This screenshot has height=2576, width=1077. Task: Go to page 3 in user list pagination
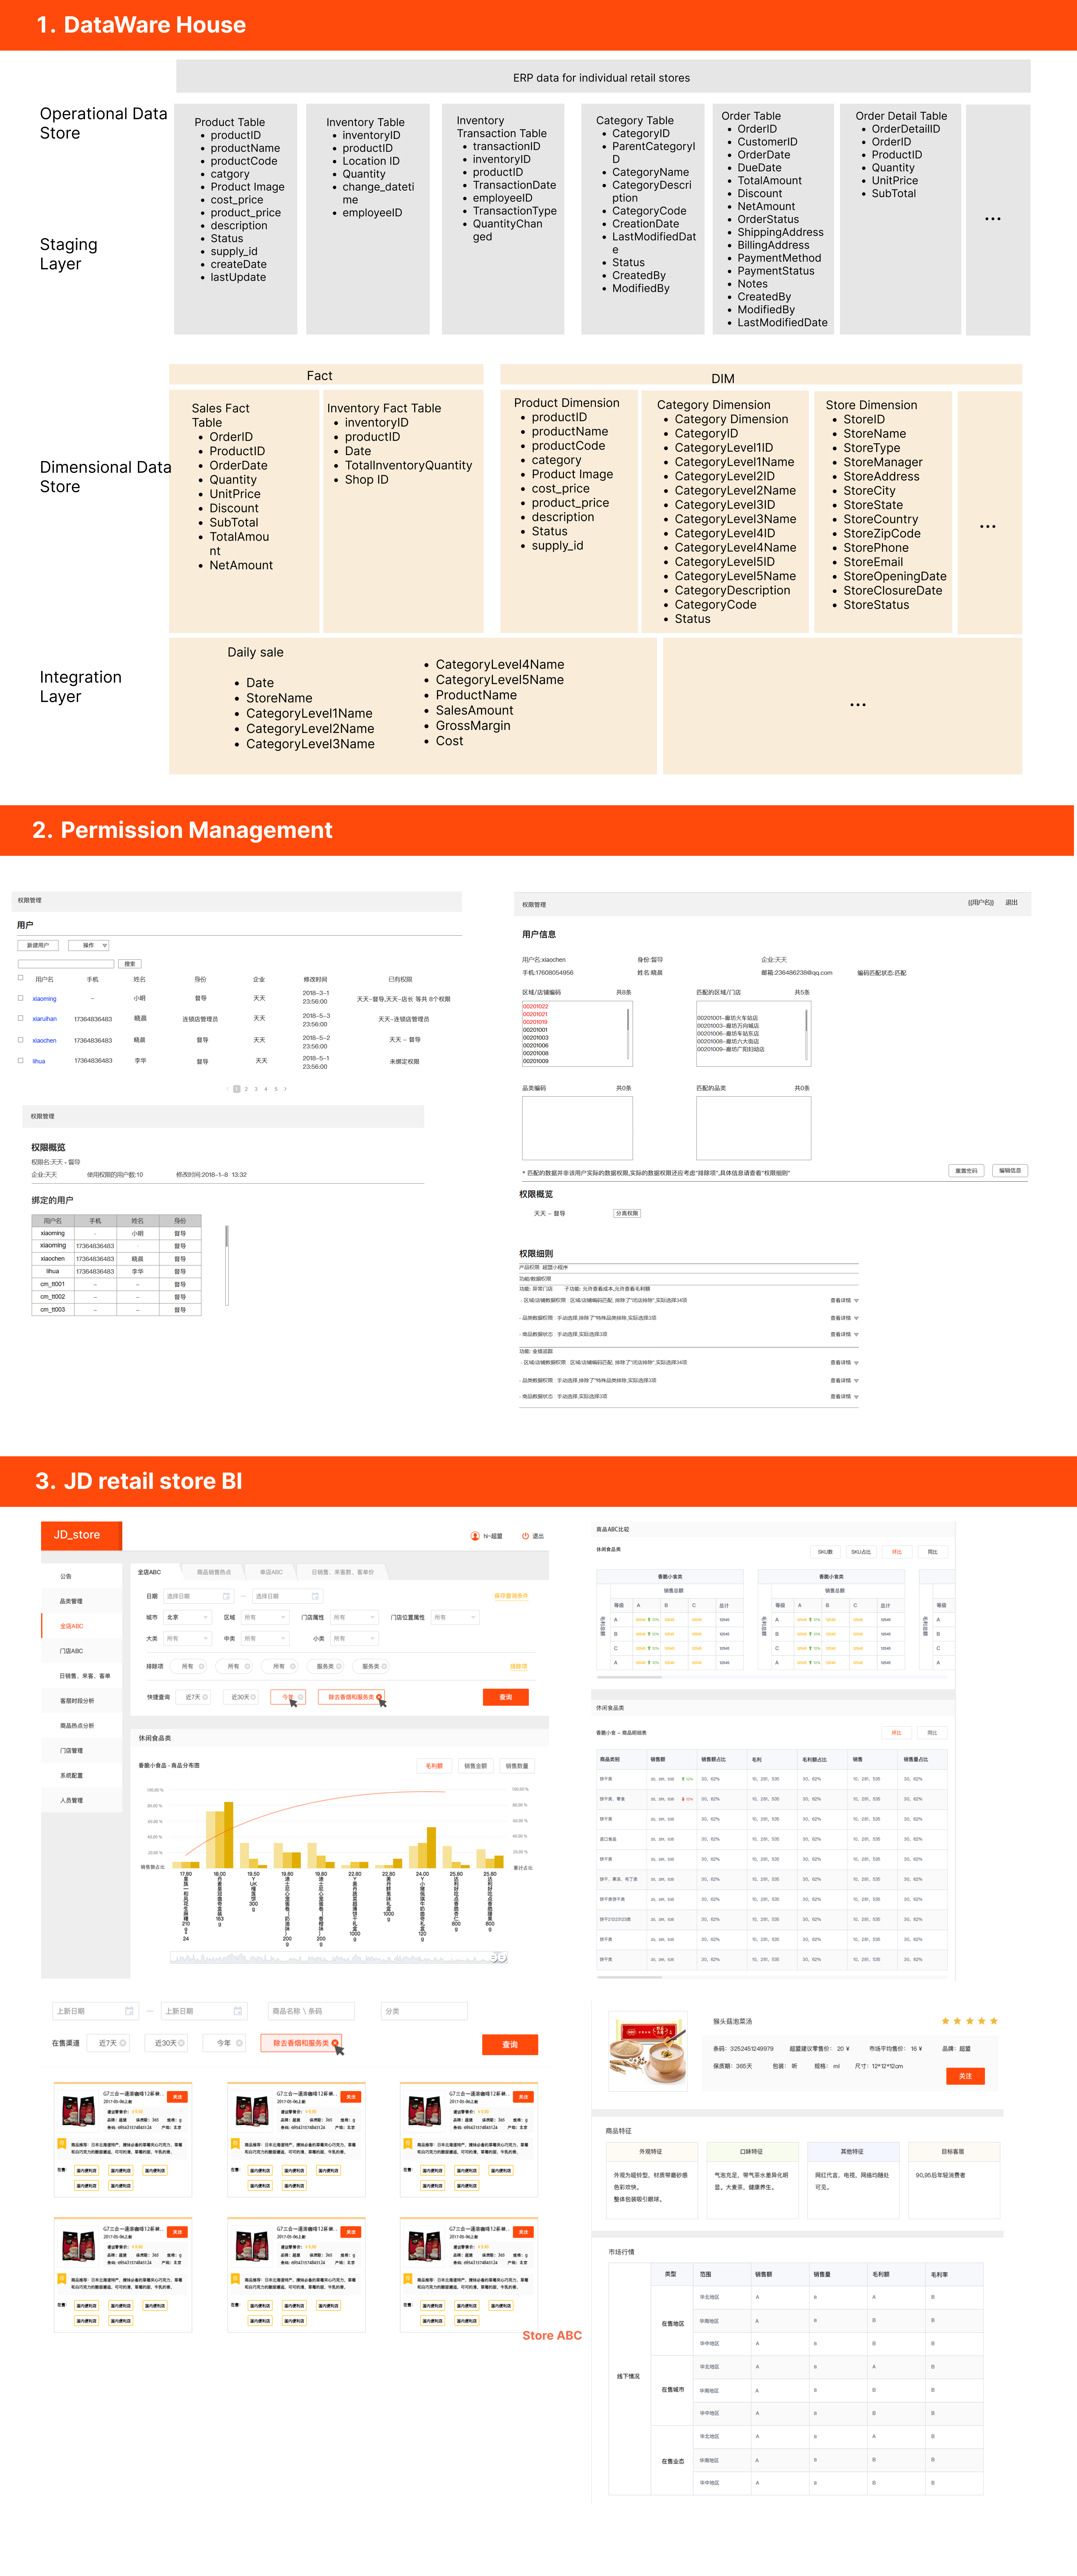click(x=256, y=1089)
